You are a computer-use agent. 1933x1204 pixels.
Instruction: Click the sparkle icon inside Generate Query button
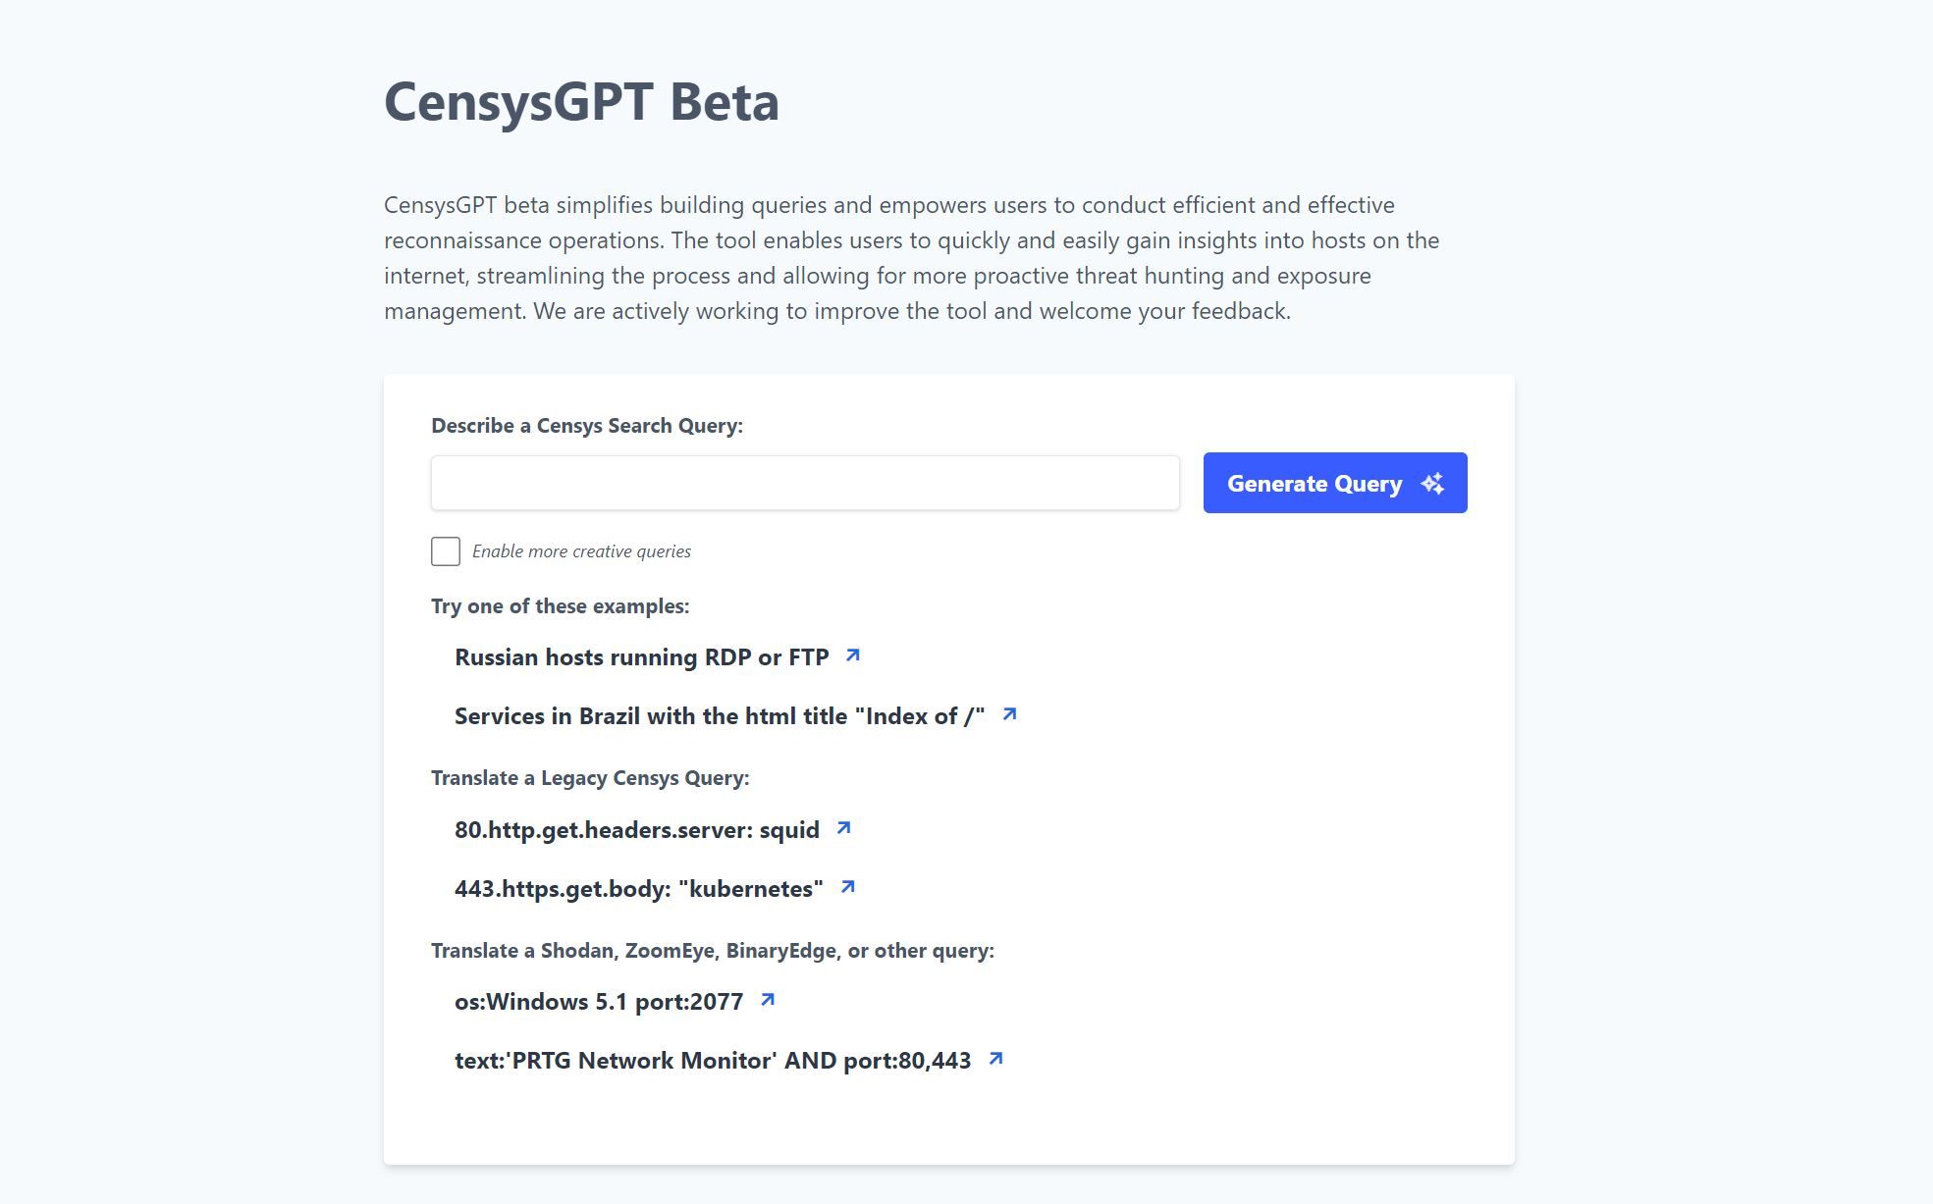pyautogui.click(x=1433, y=483)
